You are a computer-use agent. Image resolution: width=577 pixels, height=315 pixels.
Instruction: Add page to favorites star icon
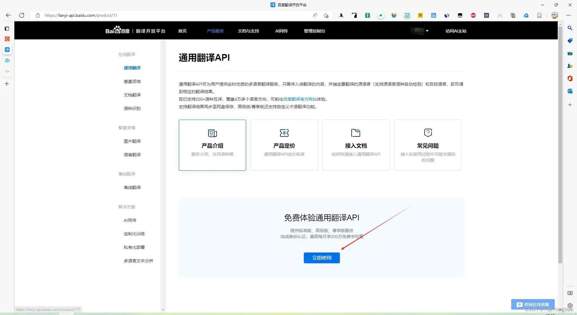pyautogui.click(x=326, y=15)
